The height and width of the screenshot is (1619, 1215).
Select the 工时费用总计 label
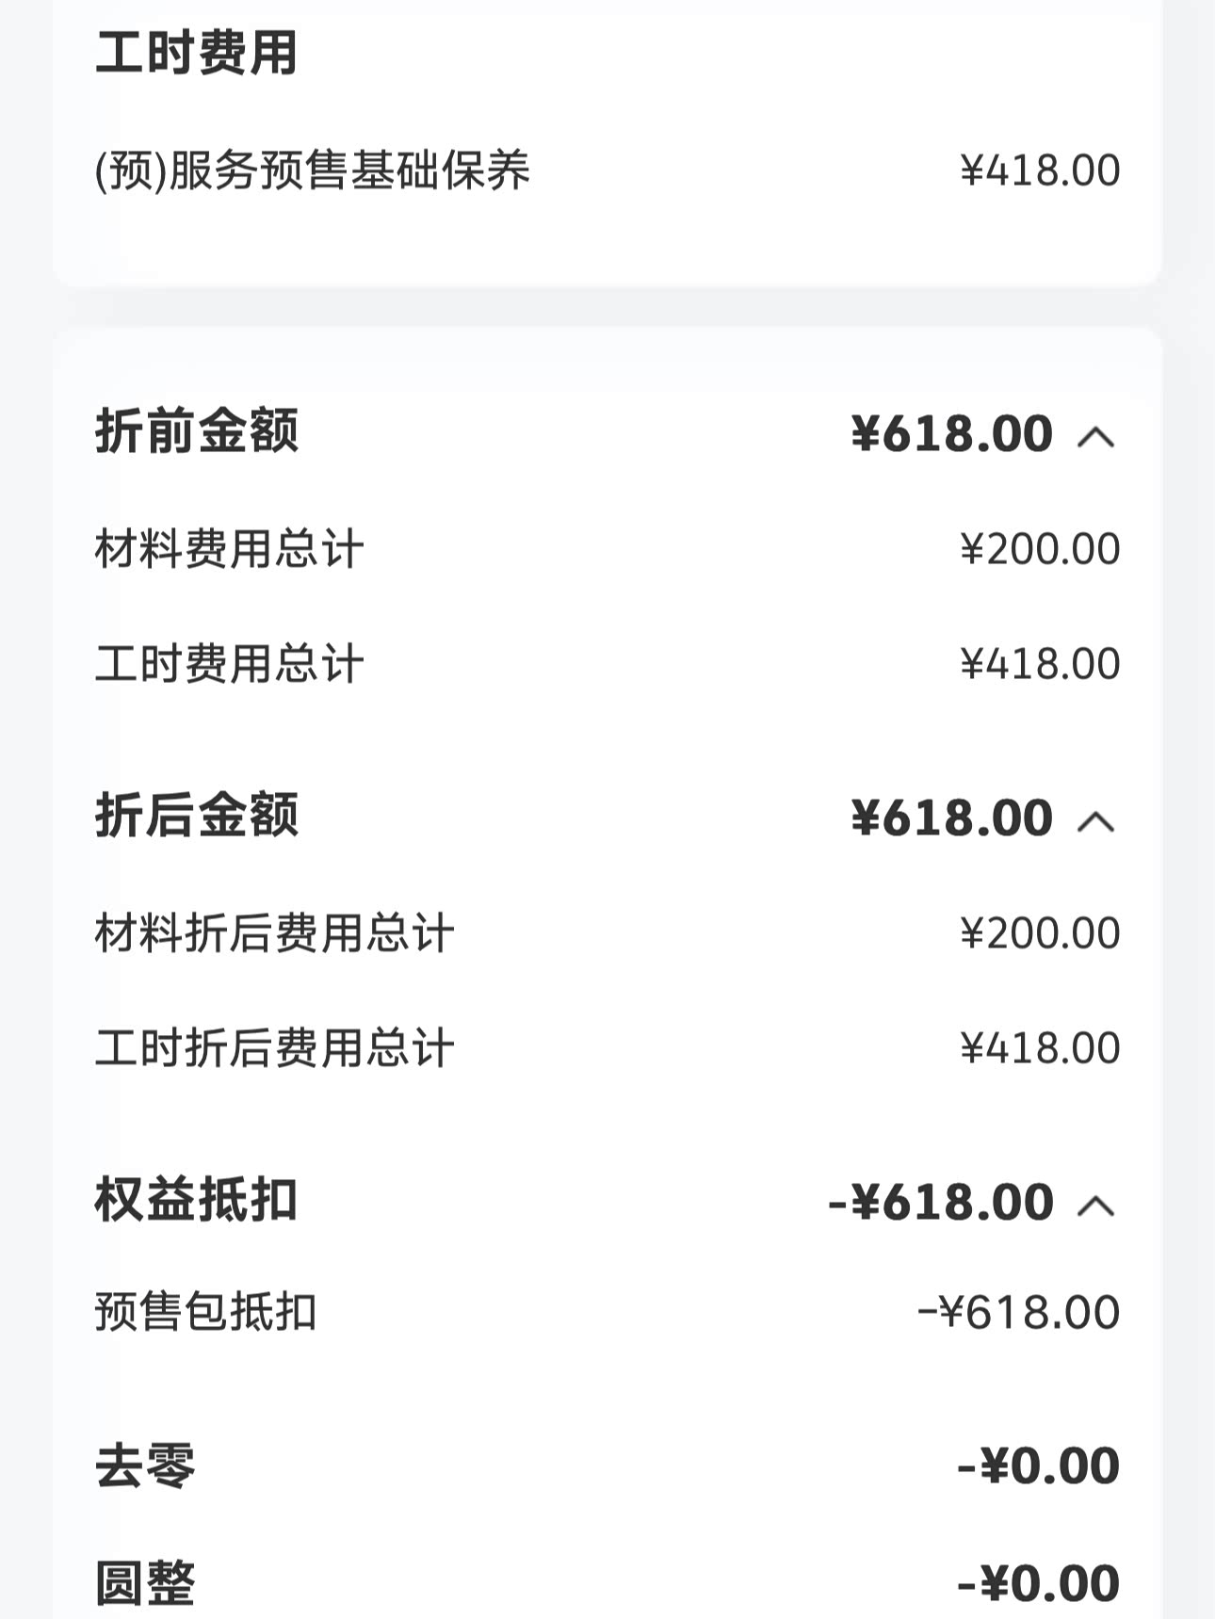pyautogui.click(x=229, y=664)
